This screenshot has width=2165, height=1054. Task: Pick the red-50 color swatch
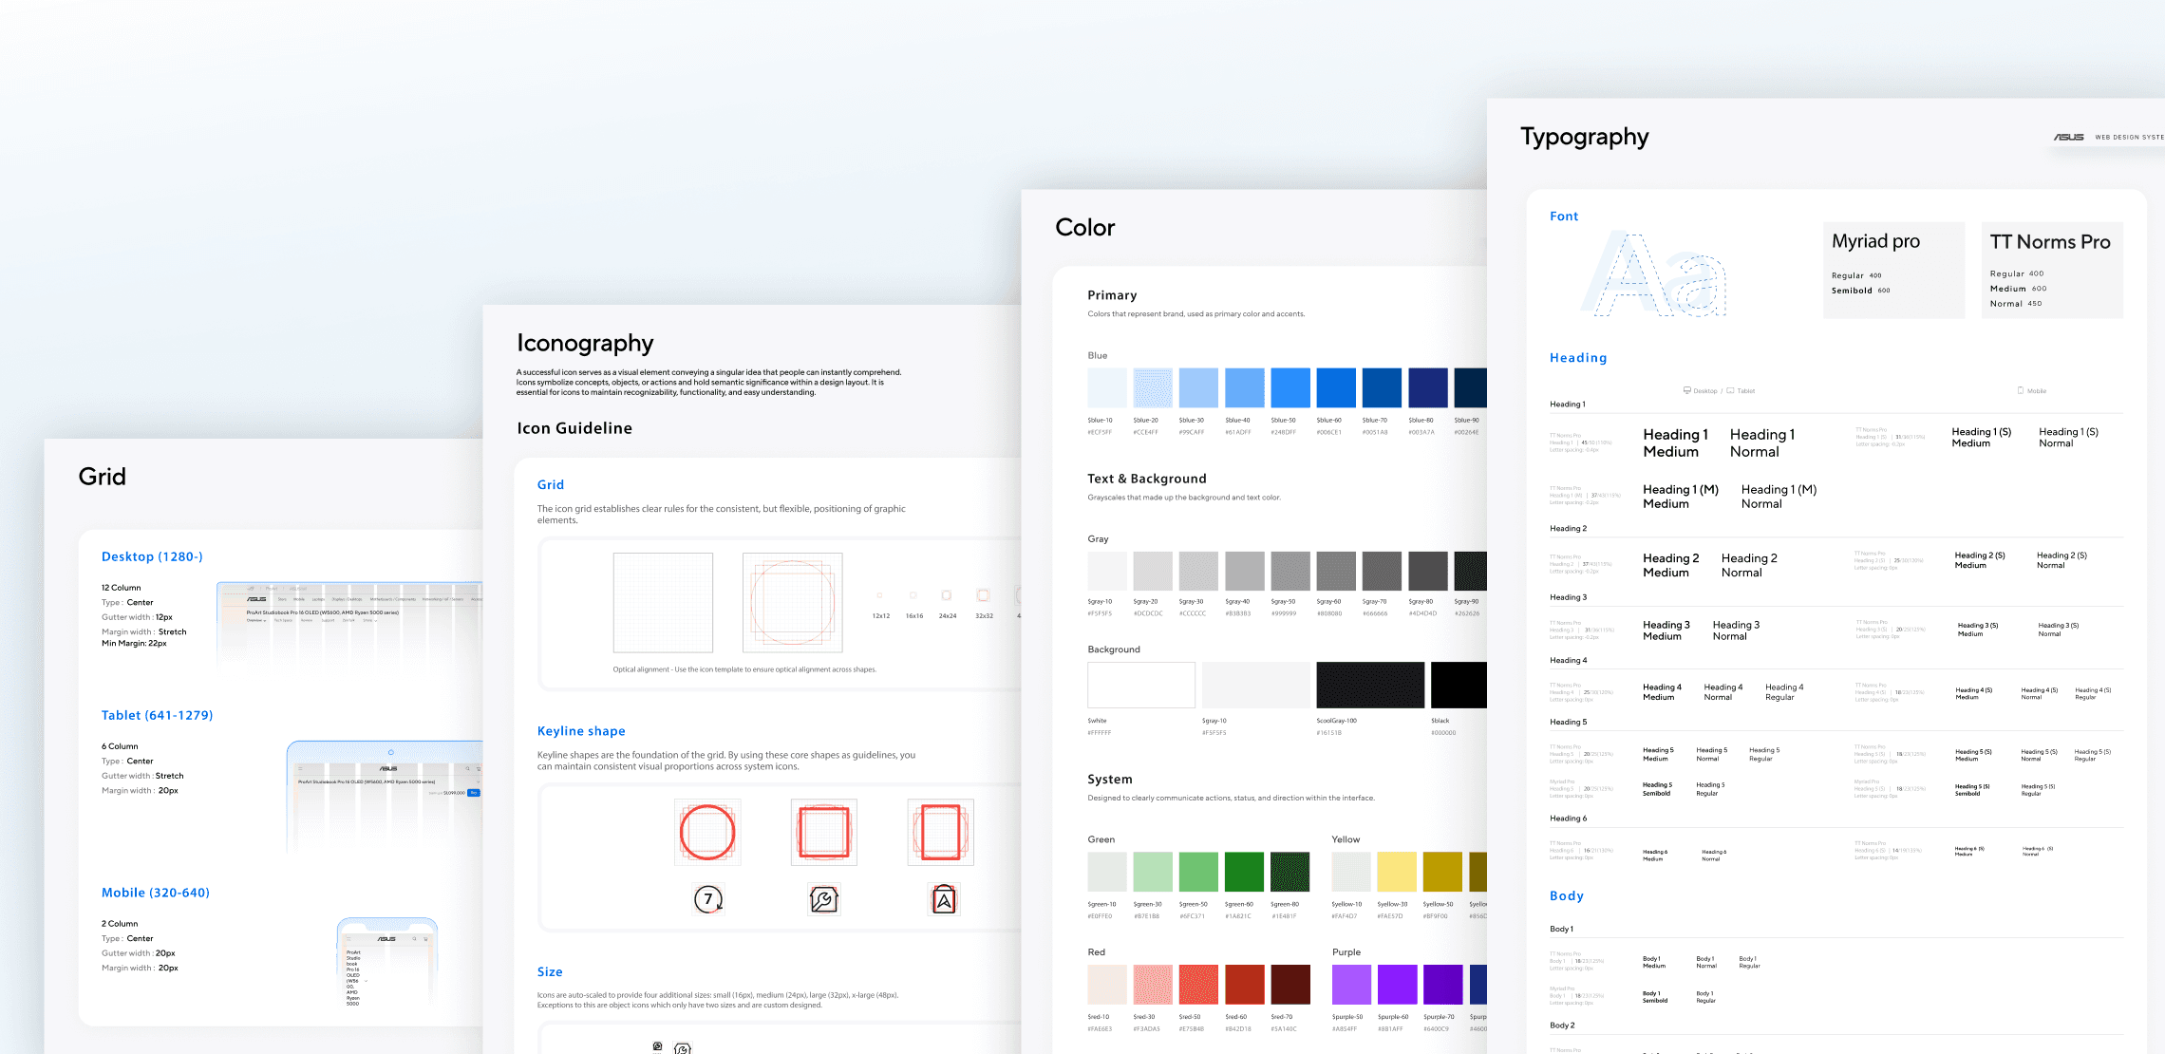click(x=1197, y=985)
